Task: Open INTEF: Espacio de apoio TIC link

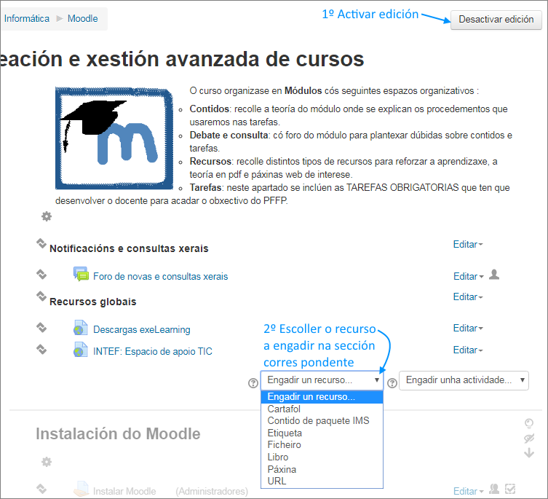Action: click(153, 351)
